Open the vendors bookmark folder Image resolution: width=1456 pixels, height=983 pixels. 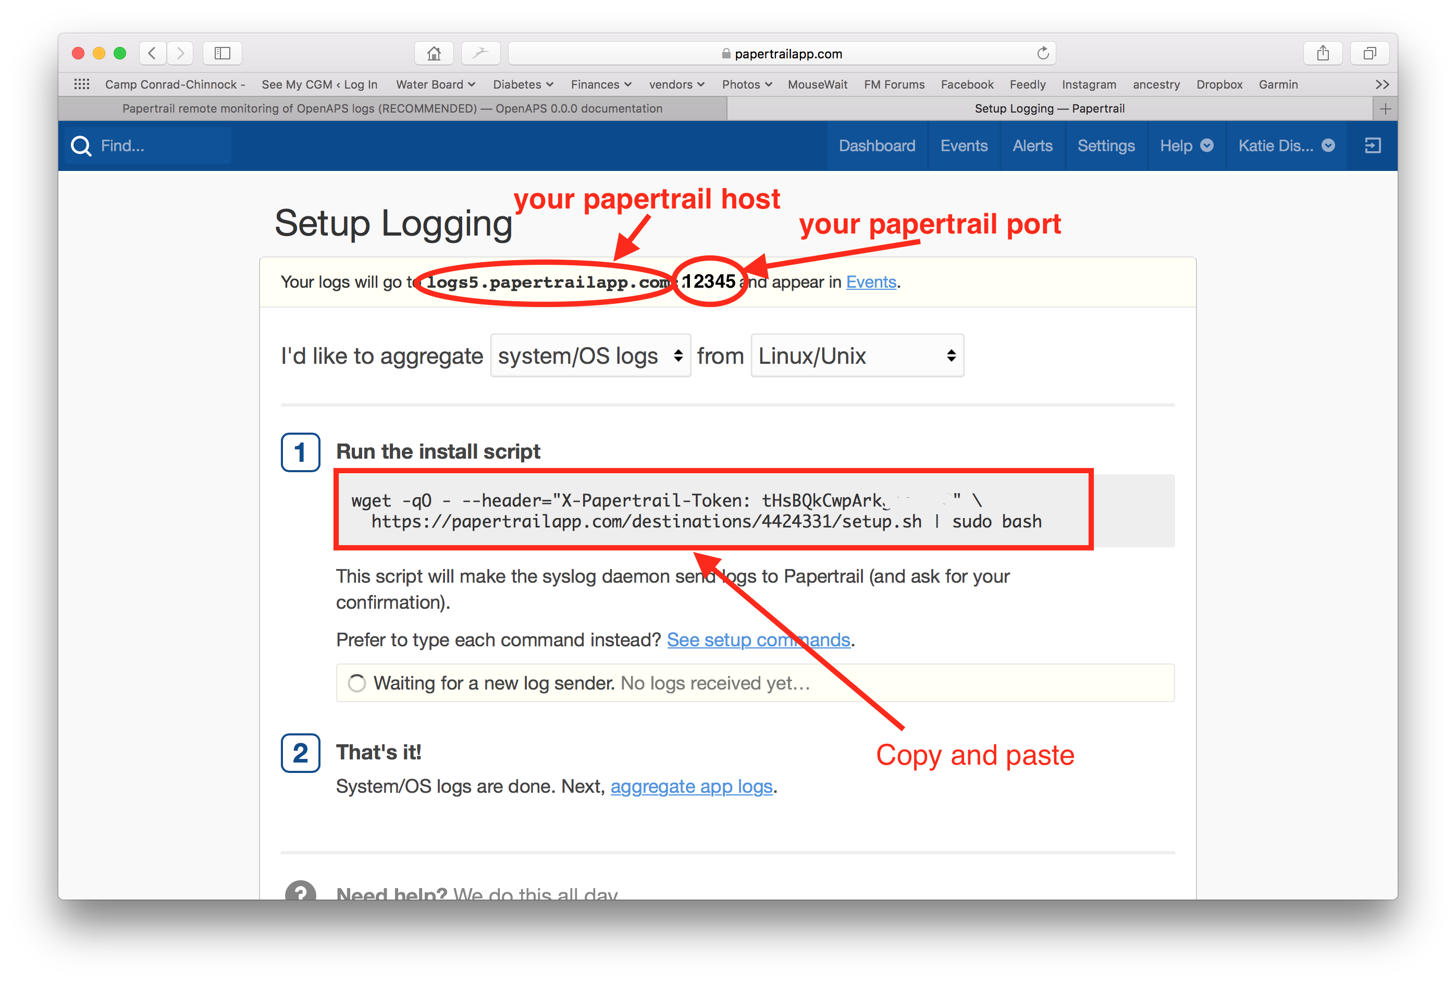click(x=676, y=84)
